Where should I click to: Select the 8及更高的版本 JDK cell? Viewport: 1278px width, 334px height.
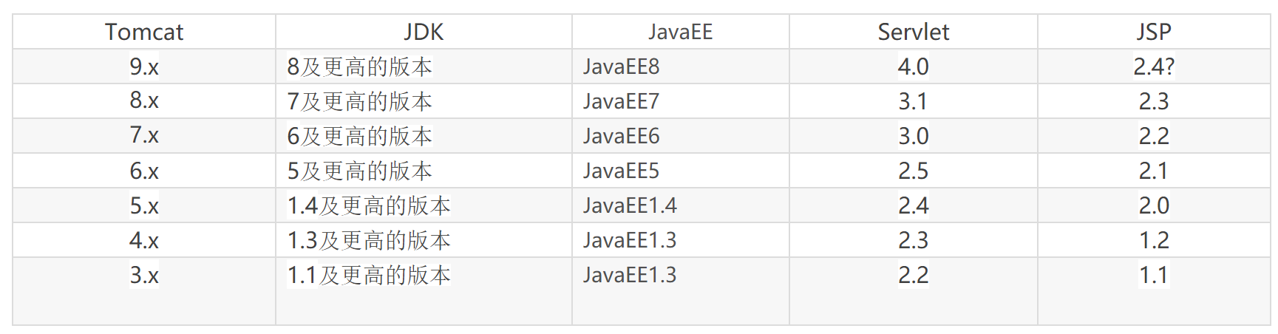point(359,67)
